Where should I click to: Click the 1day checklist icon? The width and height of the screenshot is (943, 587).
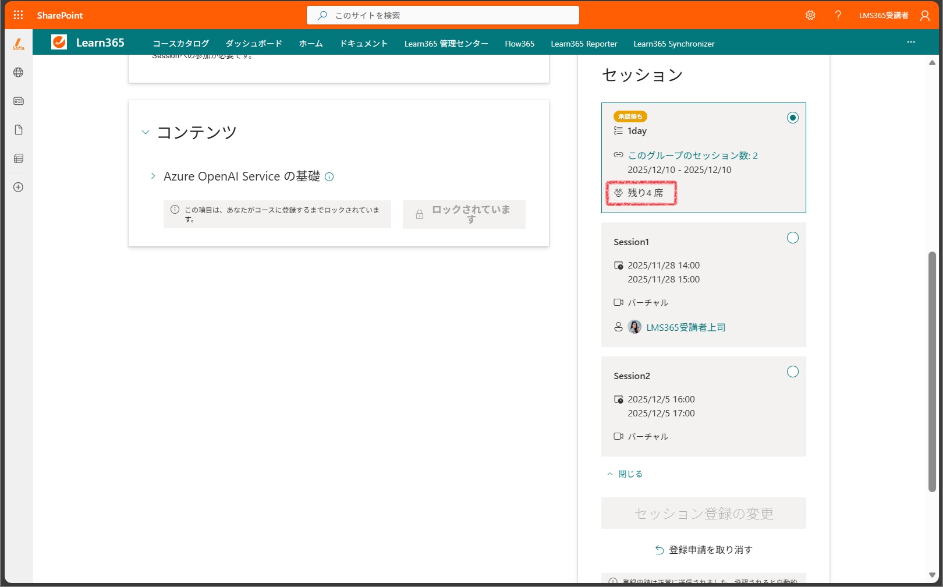click(x=618, y=131)
